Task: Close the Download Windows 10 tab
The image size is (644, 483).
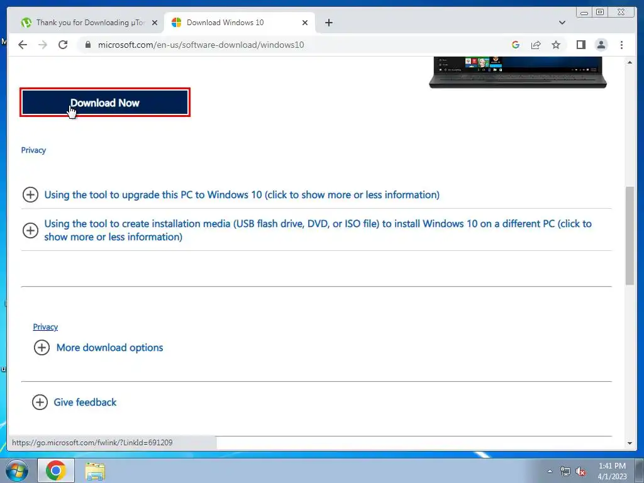Action: [305, 23]
